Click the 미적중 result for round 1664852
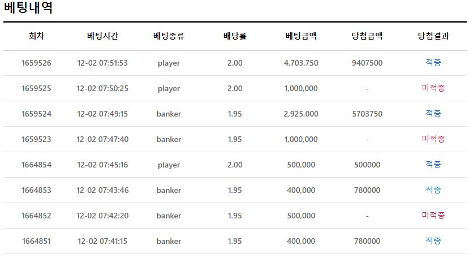 click(433, 216)
